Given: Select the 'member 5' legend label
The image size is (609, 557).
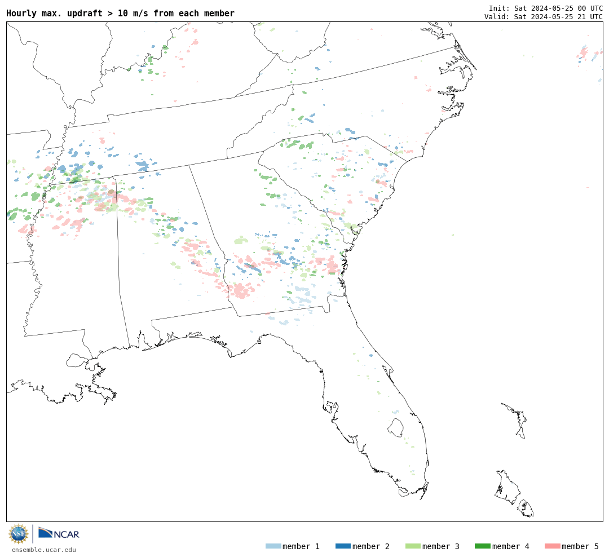Looking at the screenshot, I should [x=580, y=546].
